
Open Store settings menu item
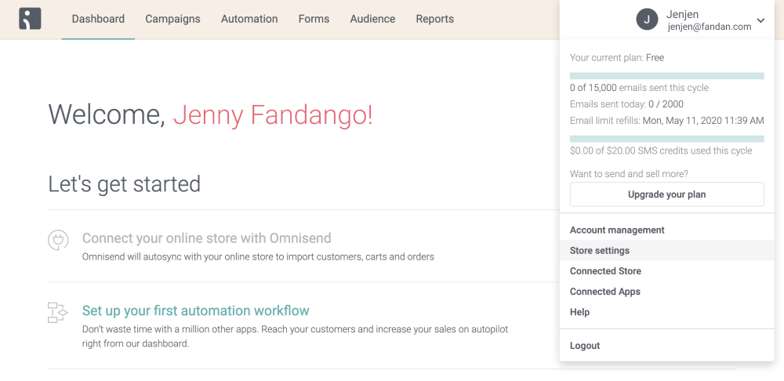point(600,251)
